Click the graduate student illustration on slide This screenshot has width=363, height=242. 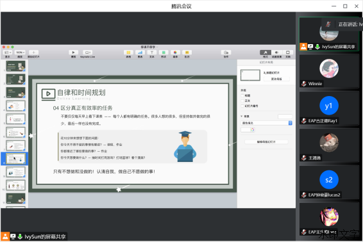185,147
